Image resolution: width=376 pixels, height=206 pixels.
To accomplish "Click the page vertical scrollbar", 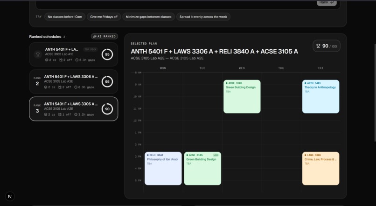I will point(375,93).
